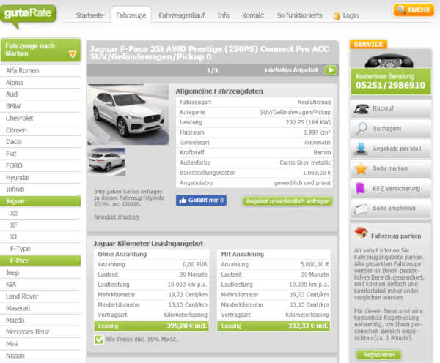Click the Angebot drucken link

coord(116,217)
